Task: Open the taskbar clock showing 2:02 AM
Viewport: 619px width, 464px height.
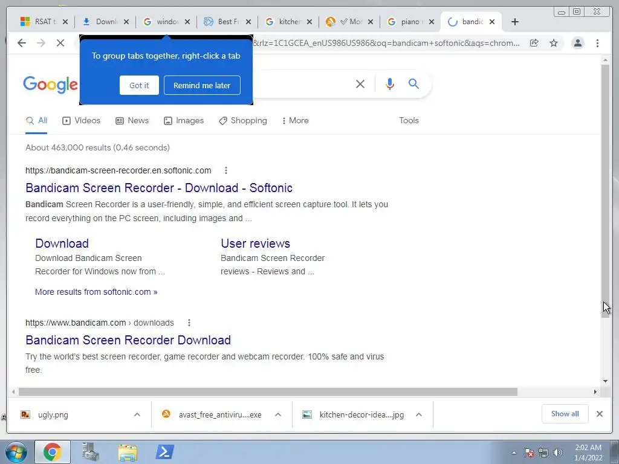Action: (588, 453)
